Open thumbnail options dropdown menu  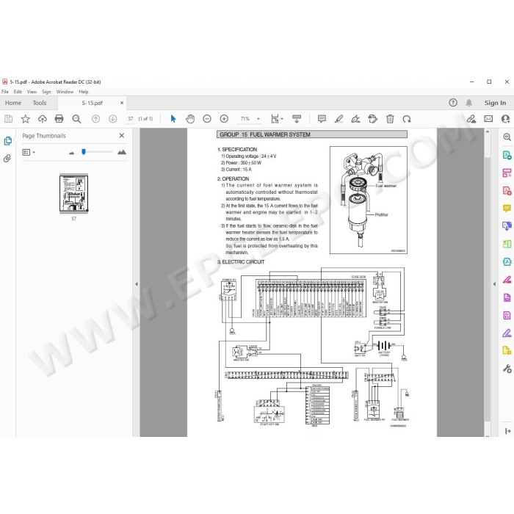coord(29,152)
